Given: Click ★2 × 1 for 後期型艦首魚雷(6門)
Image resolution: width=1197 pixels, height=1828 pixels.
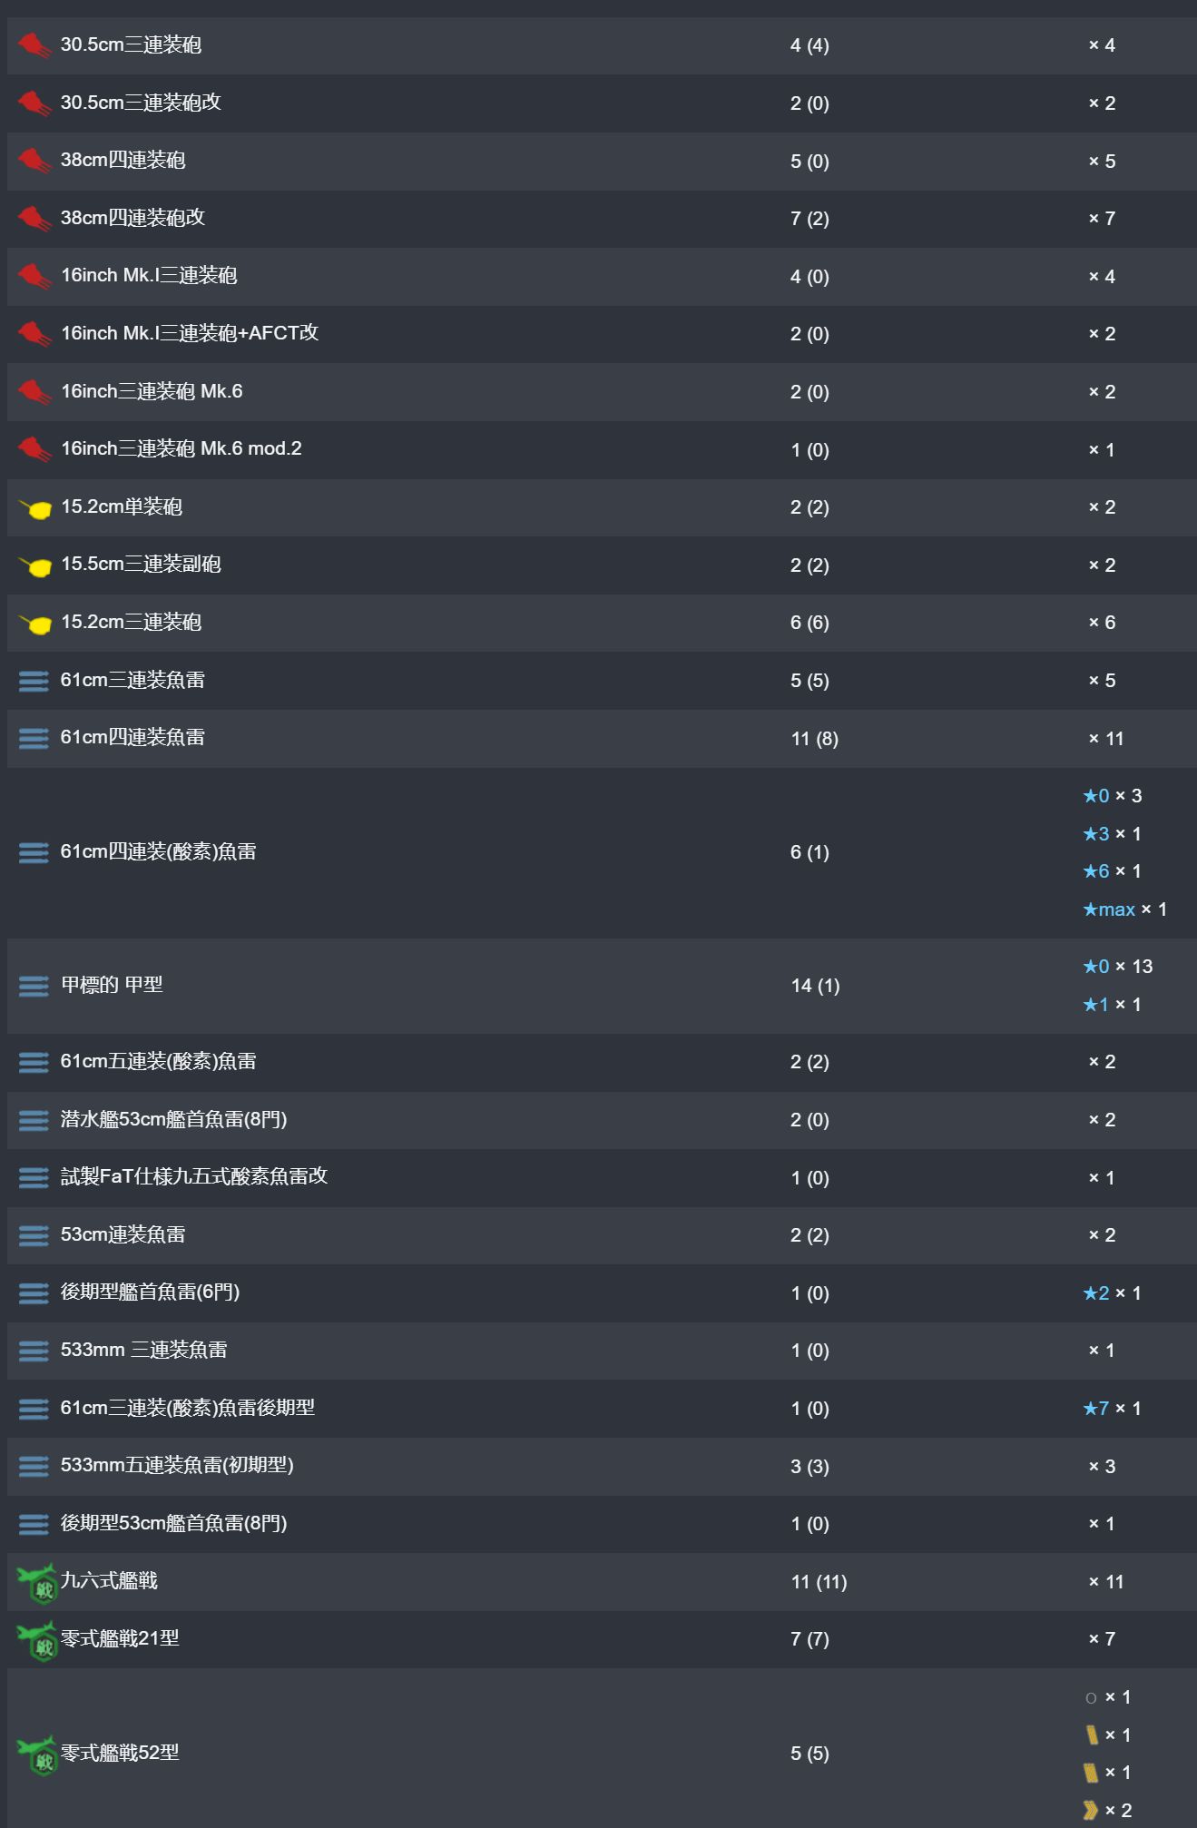Looking at the screenshot, I should pyautogui.click(x=1112, y=1293).
